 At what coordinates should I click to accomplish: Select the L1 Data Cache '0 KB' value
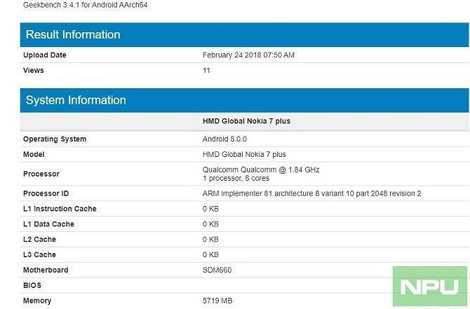coord(210,224)
